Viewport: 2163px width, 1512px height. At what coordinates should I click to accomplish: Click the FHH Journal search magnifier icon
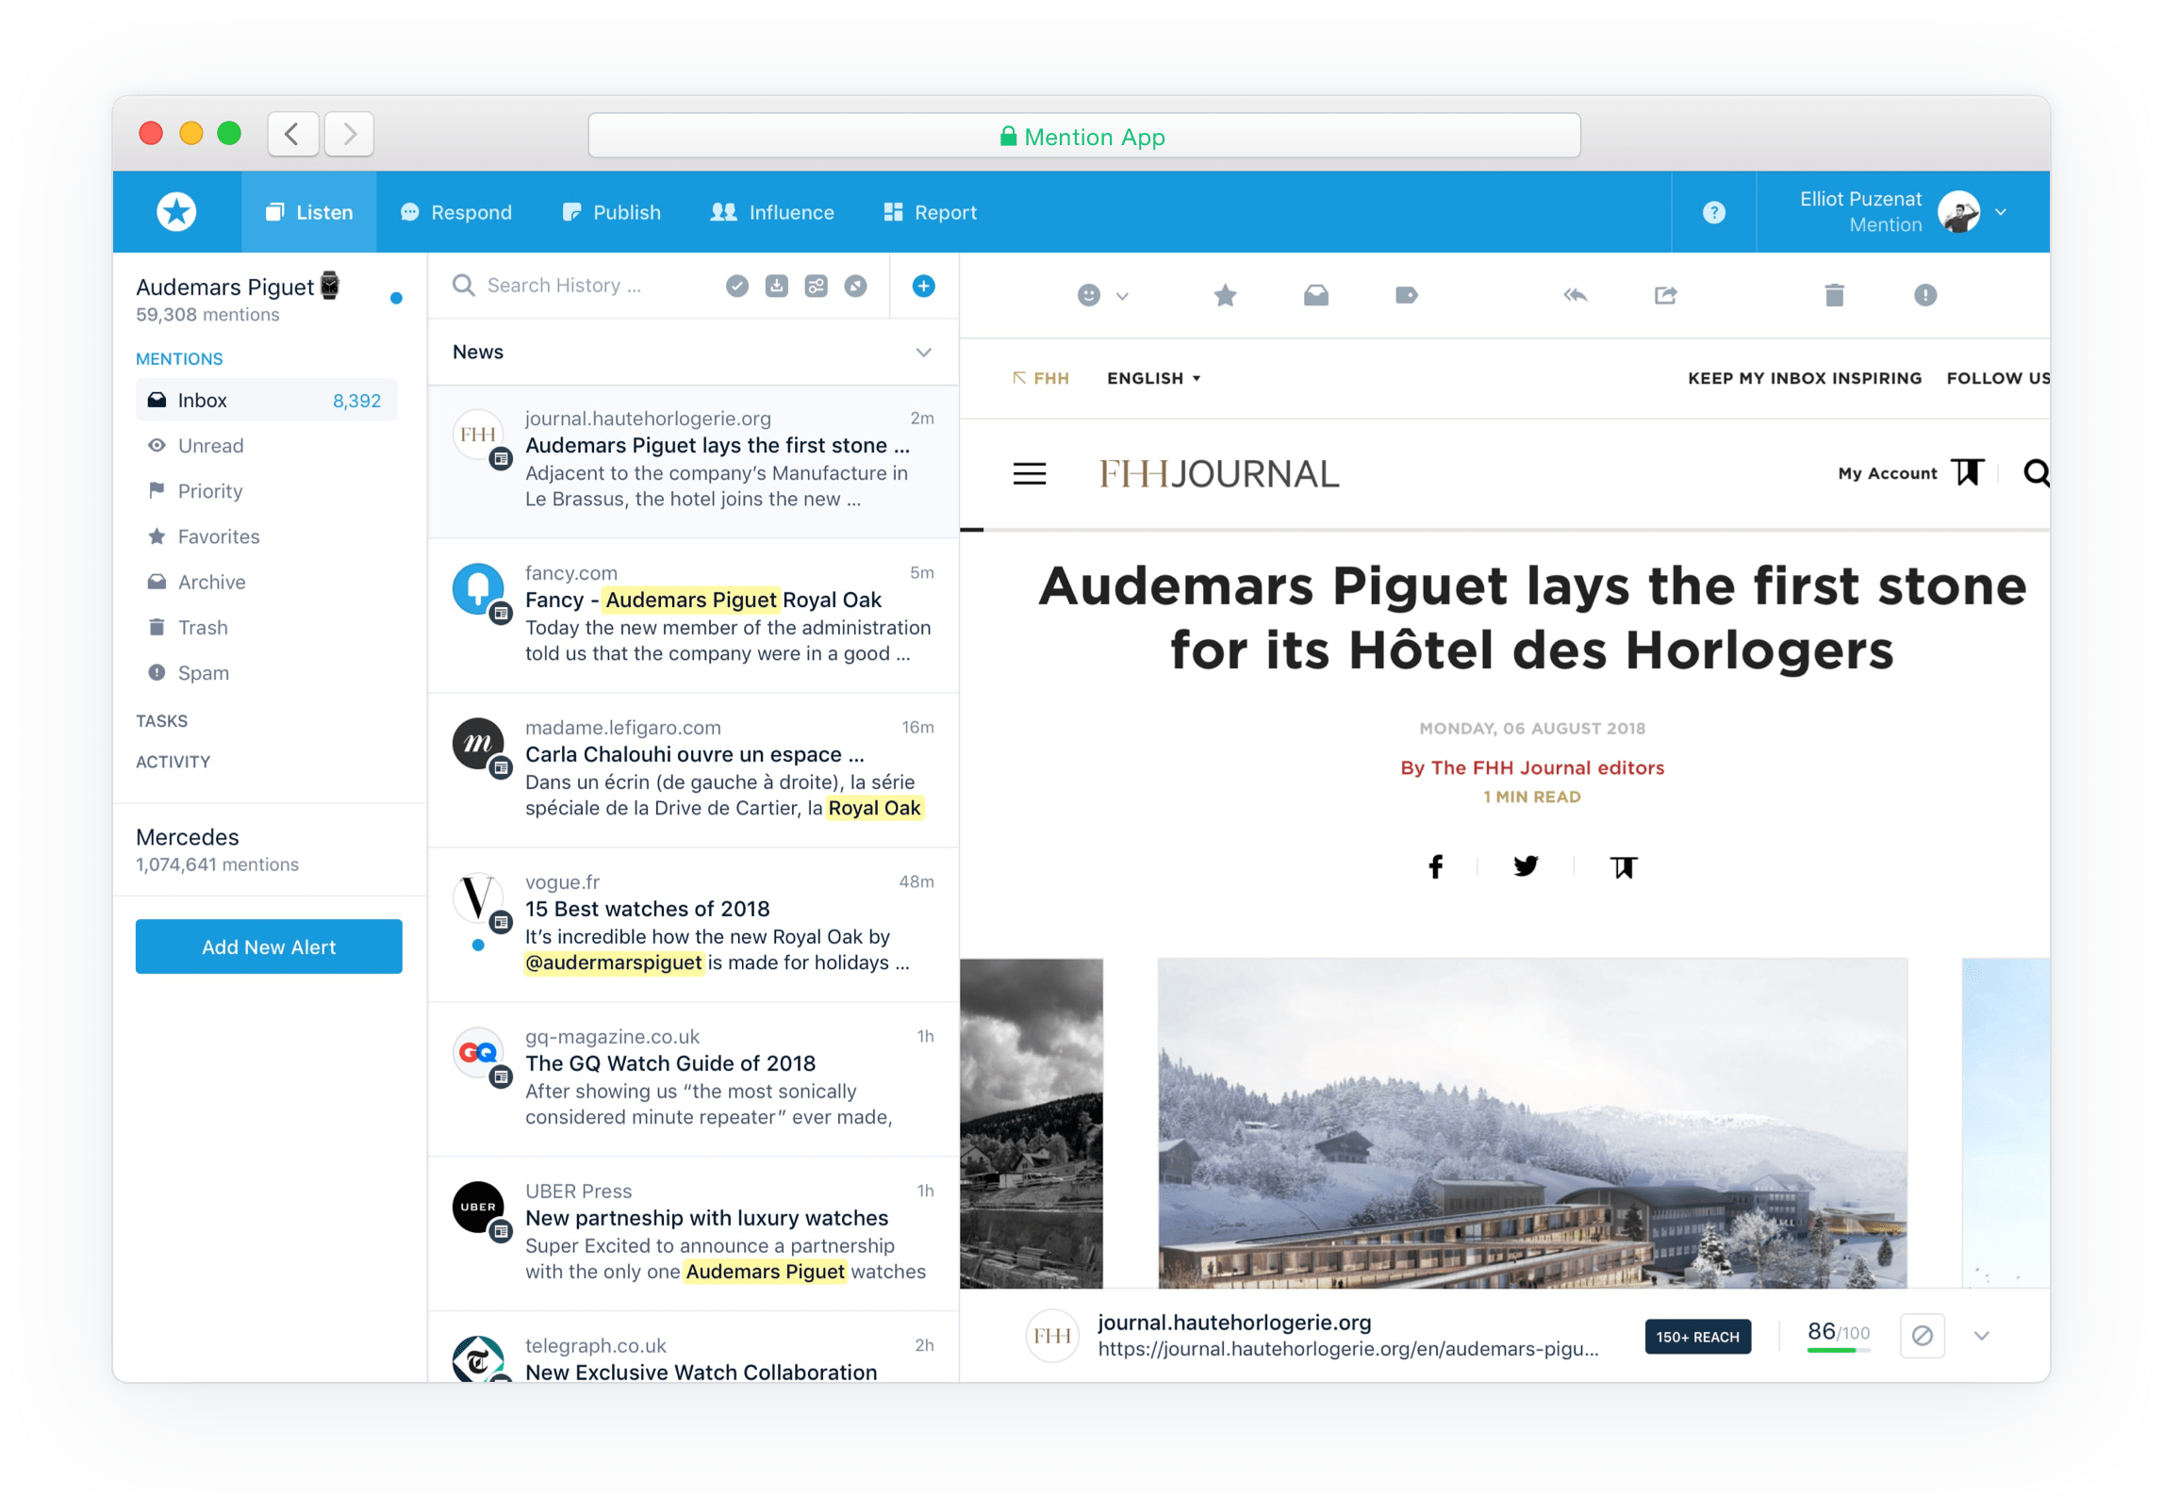pos(2036,472)
